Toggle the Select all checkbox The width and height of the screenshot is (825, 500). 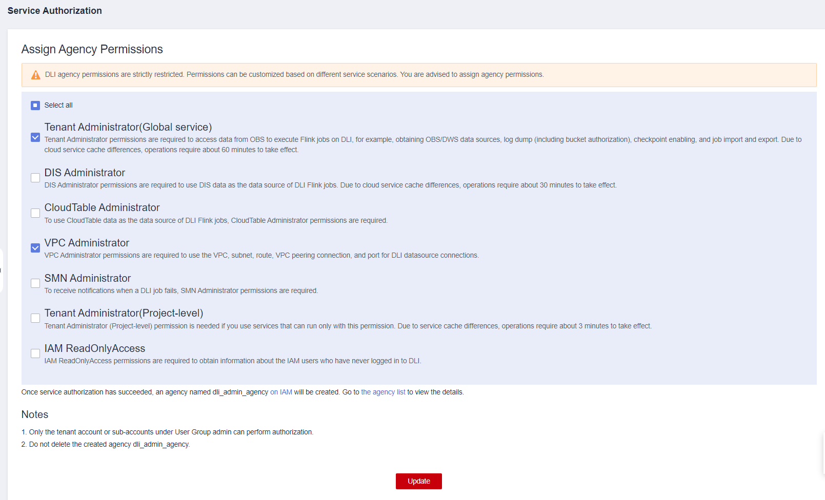point(35,106)
